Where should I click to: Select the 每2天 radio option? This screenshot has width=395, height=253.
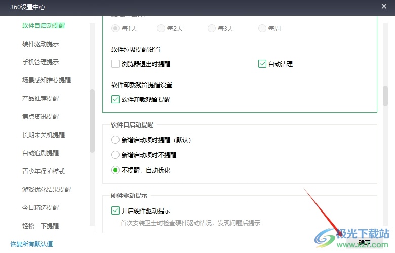161,28
